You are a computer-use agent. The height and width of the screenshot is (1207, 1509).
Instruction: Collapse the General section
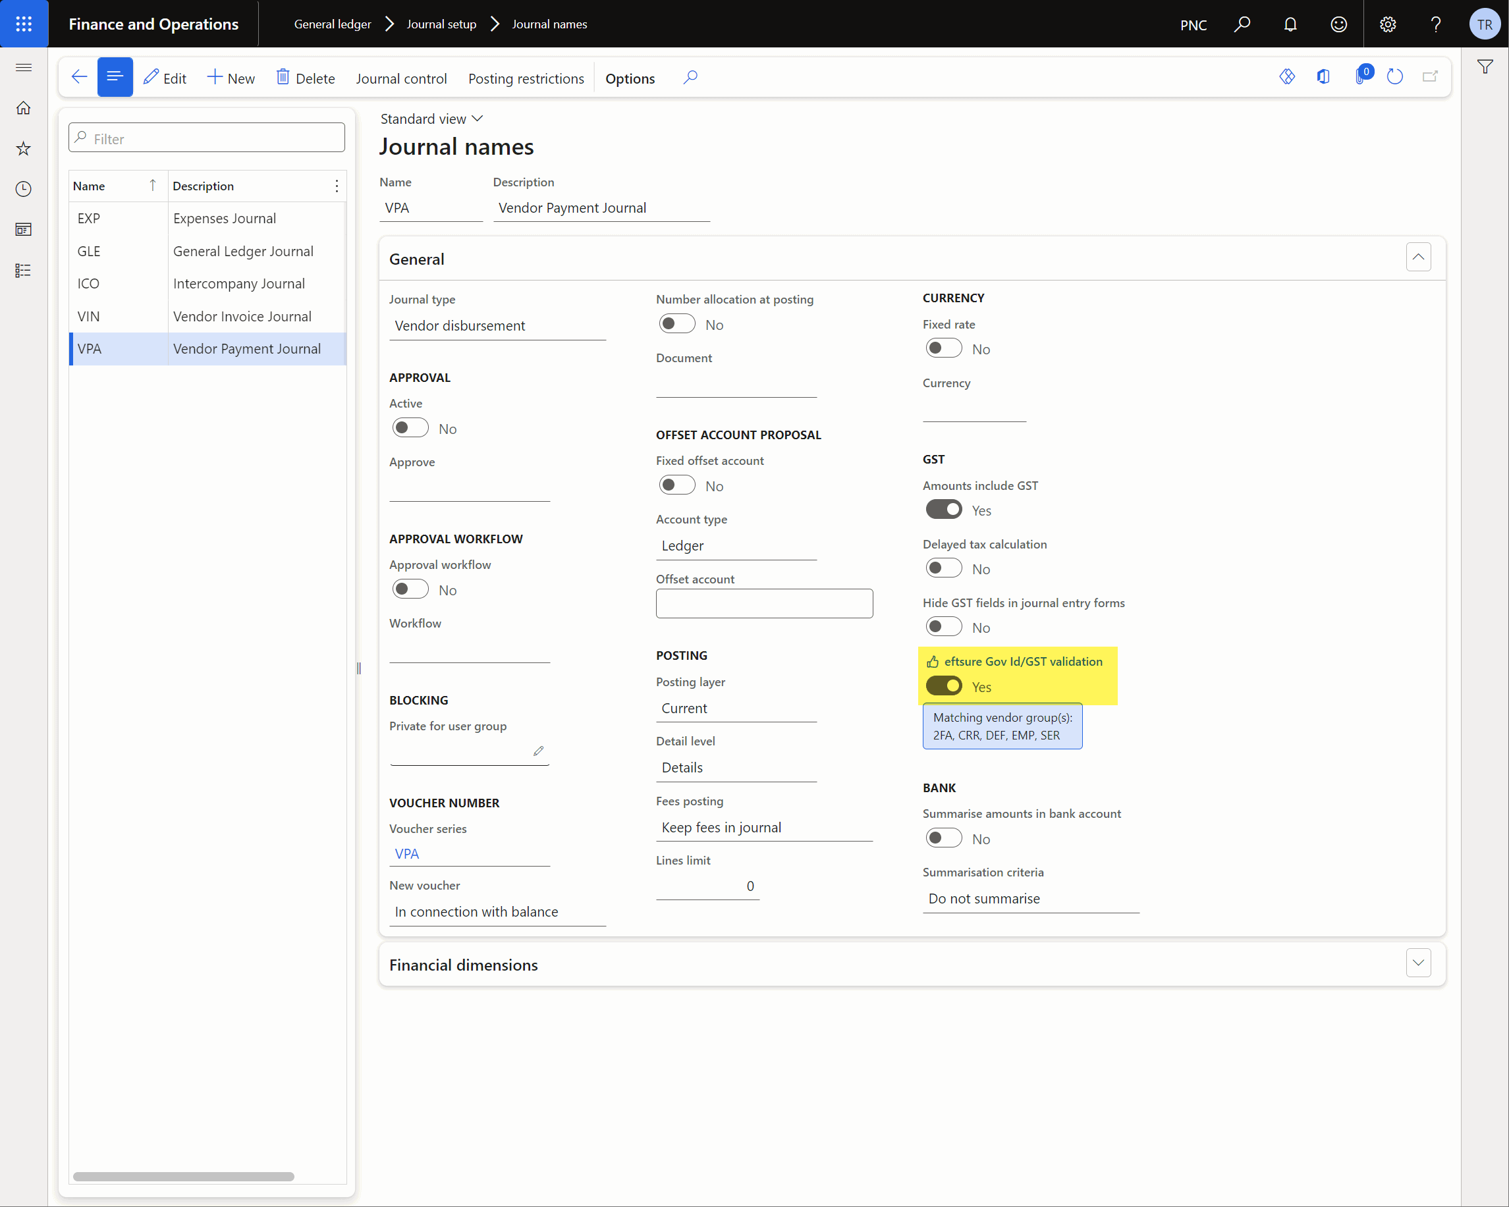coord(1418,257)
